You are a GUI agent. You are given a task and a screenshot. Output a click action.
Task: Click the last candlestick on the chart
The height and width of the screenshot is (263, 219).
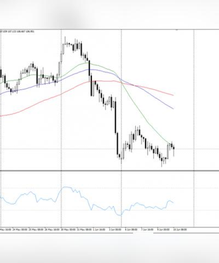(x=174, y=148)
